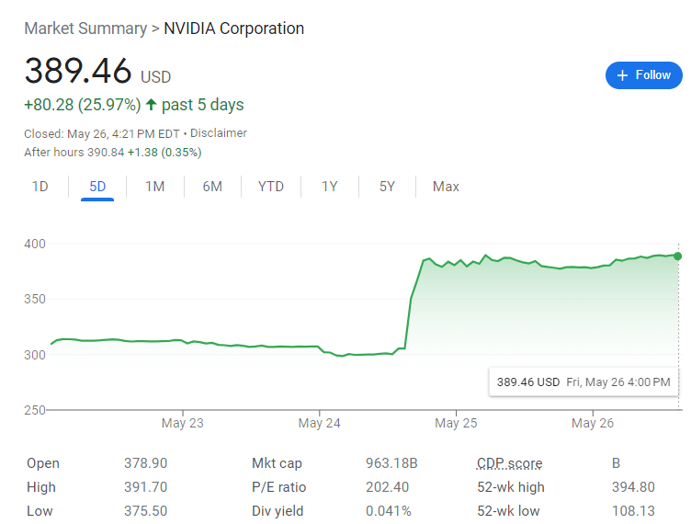The height and width of the screenshot is (524, 691).
Task: Show the YTD chart range
Action: tap(271, 187)
